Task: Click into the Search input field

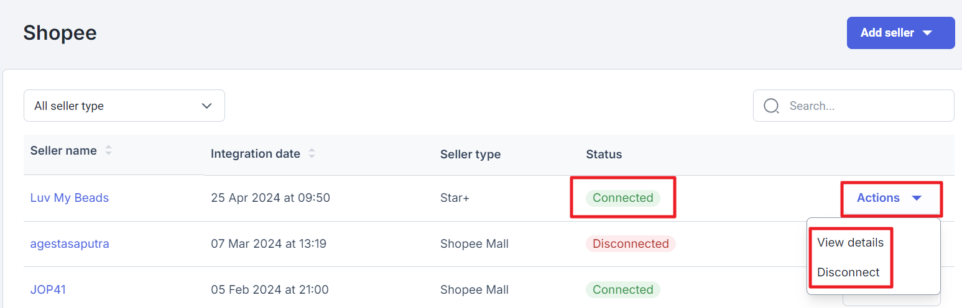Action: click(854, 106)
